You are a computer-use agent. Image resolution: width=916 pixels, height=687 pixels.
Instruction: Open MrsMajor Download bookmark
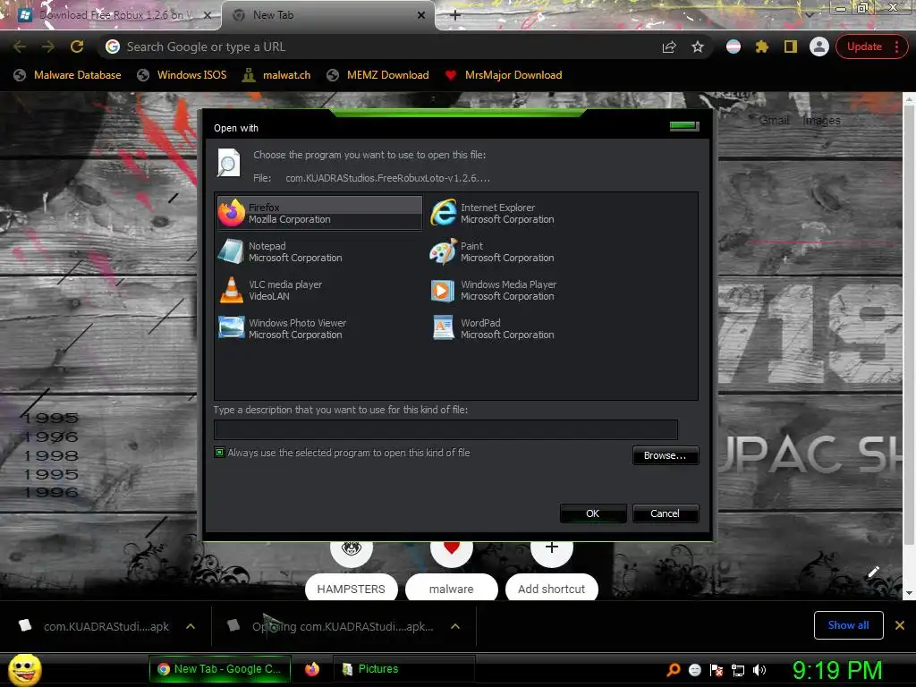(x=504, y=75)
